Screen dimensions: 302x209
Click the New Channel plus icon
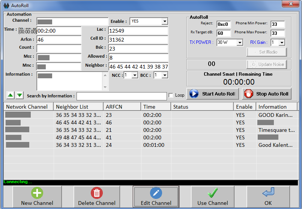tap(37, 193)
